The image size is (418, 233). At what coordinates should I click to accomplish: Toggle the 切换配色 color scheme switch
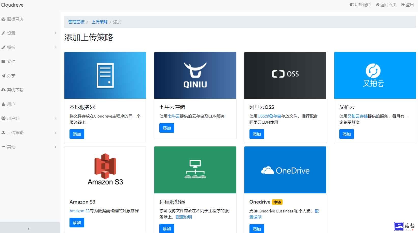point(360,5)
